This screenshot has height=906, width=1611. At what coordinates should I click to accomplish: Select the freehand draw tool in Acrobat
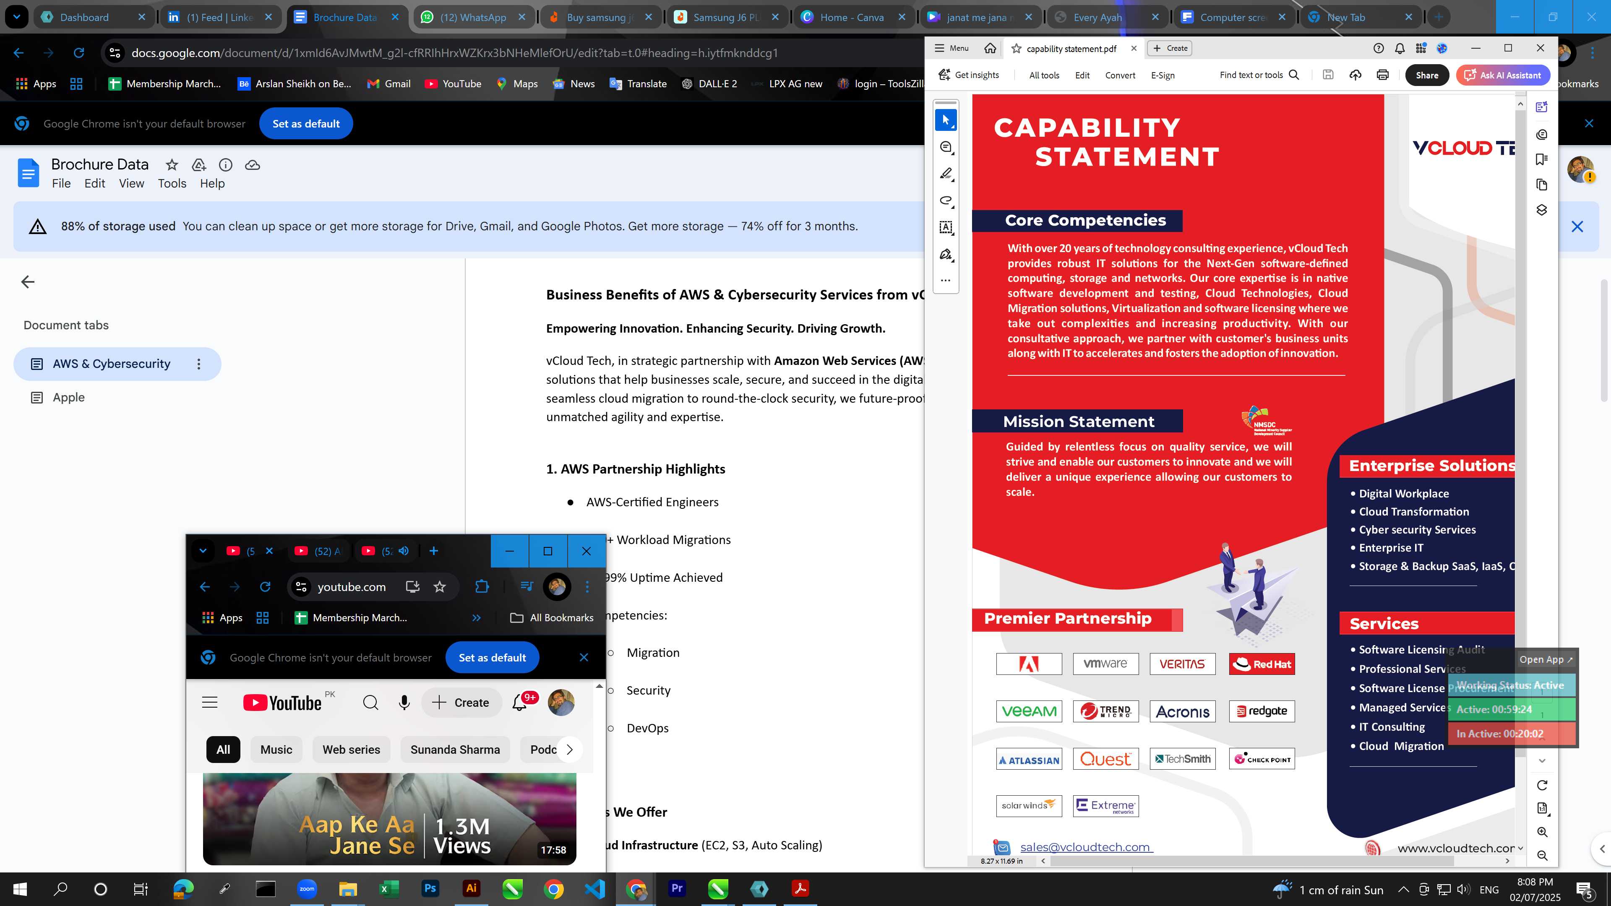click(x=946, y=201)
